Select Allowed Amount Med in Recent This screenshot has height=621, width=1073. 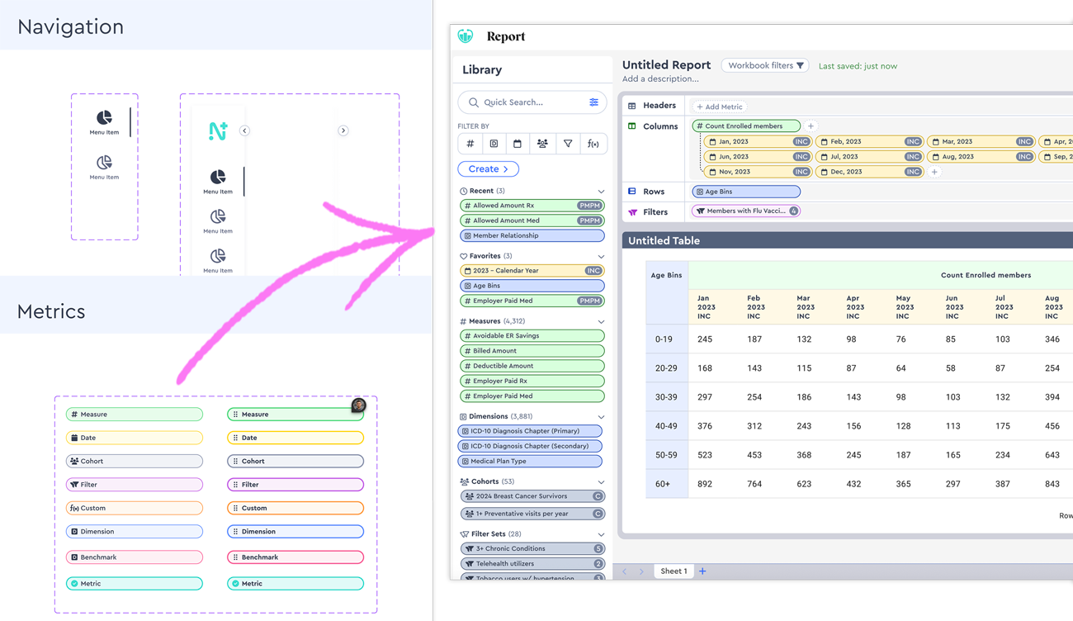(532, 220)
